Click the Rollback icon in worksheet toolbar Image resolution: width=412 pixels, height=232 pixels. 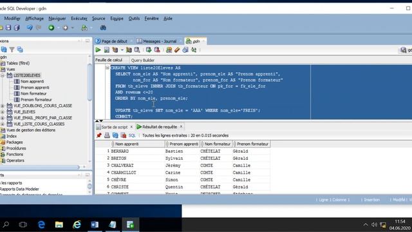(x=157, y=50)
